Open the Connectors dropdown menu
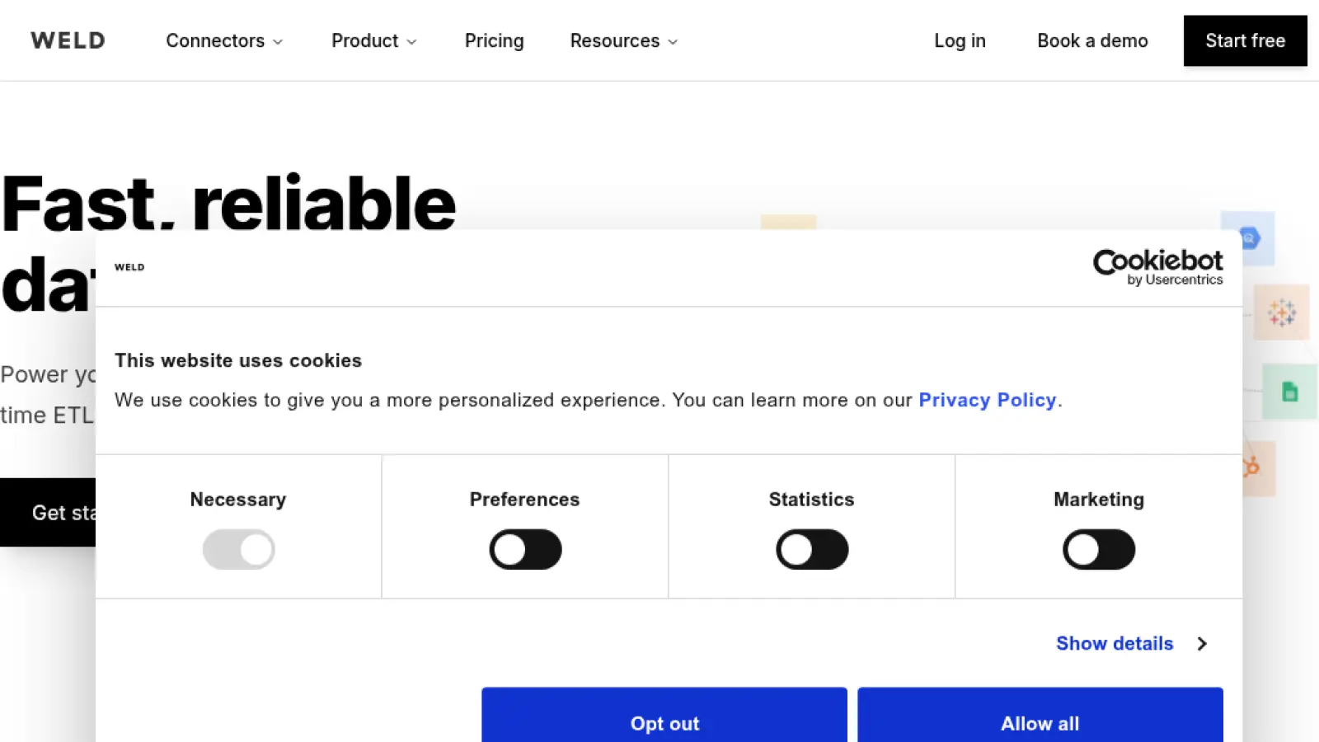Viewport: 1319px width, 742px height. [224, 40]
